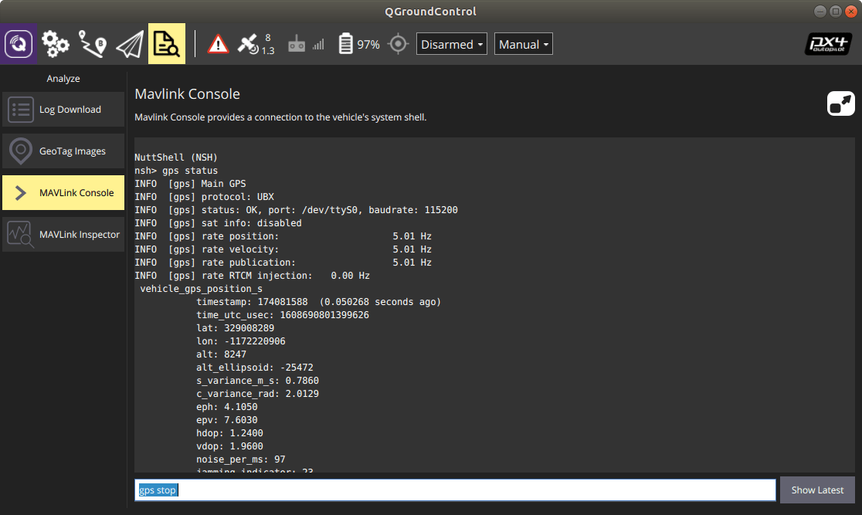The height and width of the screenshot is (515, 862).
Task: Open the Manual flight mode dropdown
Action: click(524, 44)
